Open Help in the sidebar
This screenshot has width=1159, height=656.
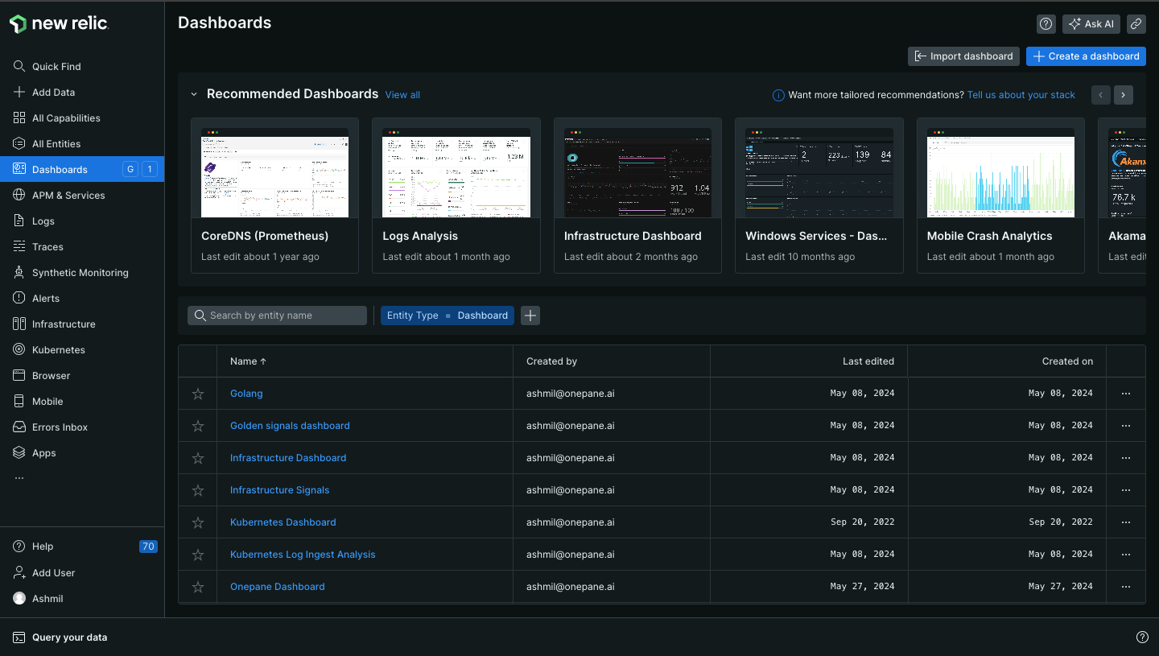click(82, 547)
